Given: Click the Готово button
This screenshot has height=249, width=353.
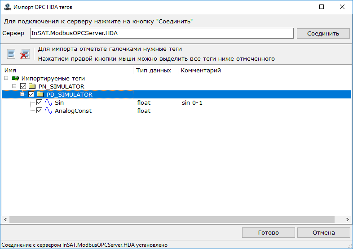Looking at the screenshot, I should [x=269, y=232].
